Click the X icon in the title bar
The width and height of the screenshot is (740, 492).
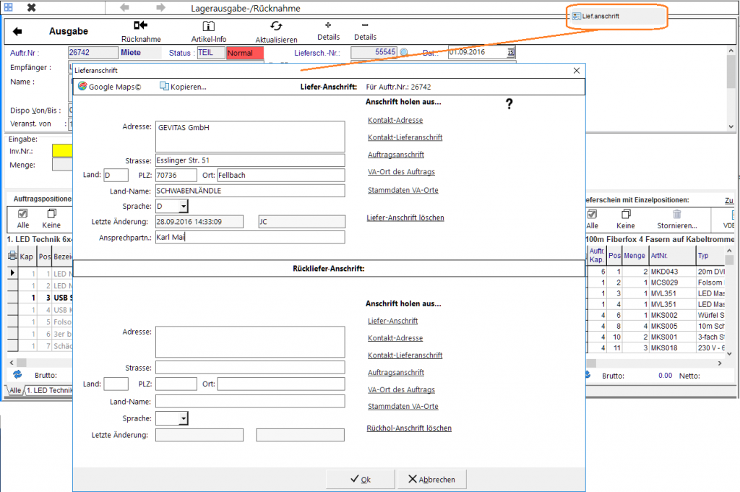31,7
